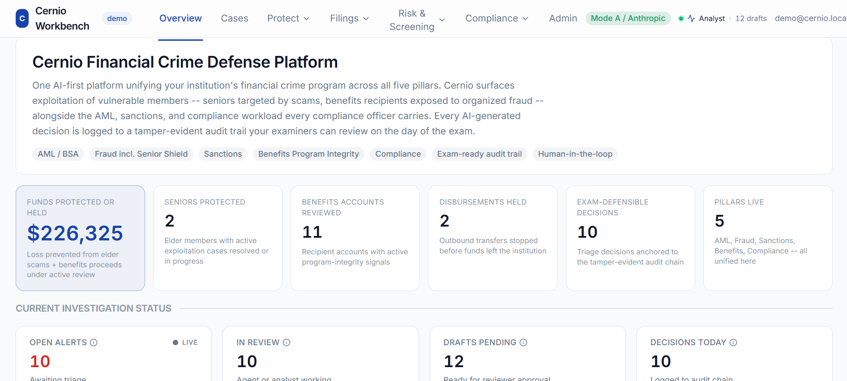Select the Sanctions tag
The width and height of the screenshot is (847, 381).
pos(223,154)
